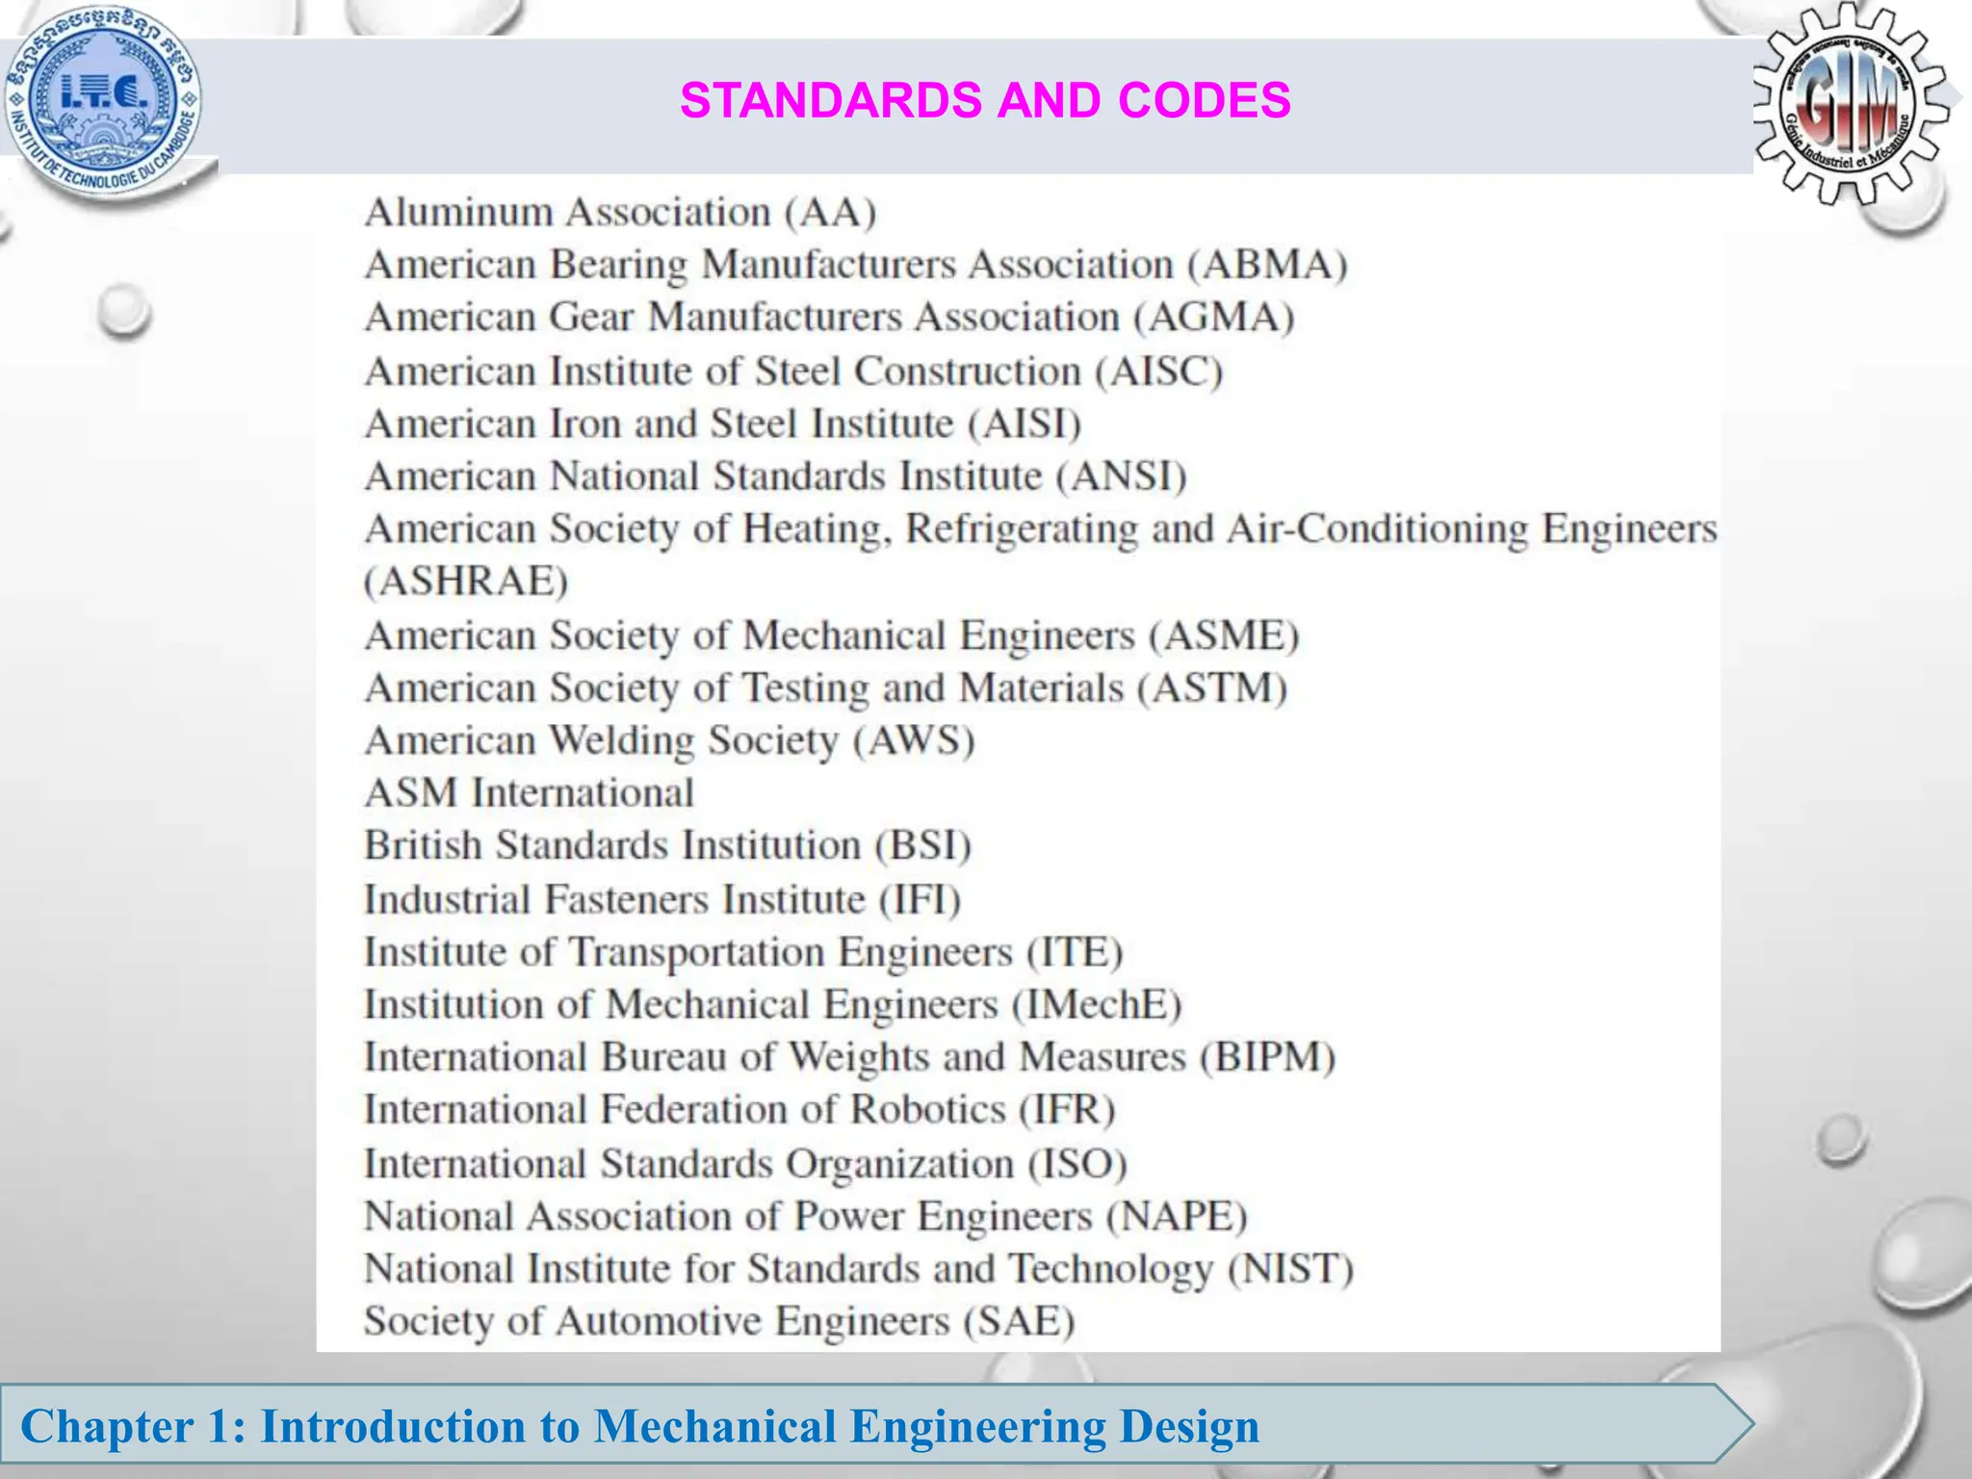This screenshot has width=1972, height=1479.
Task: Click National Institute for Standards and Technology (NIST)
Action: (859, 1270)
